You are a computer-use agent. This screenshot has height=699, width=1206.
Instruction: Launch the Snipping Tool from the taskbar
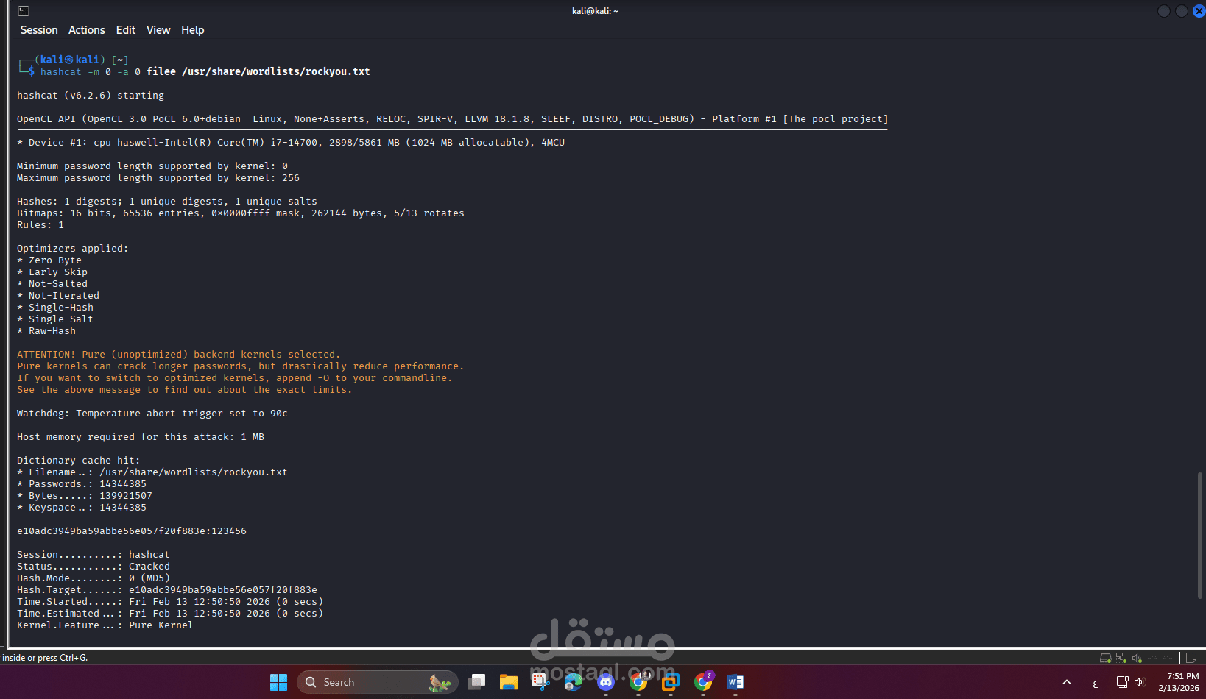(541, 682)
